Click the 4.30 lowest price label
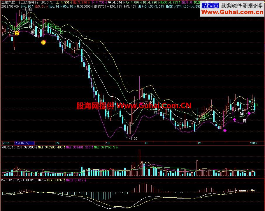This screenshot has height=211, width=265. pyautogui.click(x=134, y=139)
